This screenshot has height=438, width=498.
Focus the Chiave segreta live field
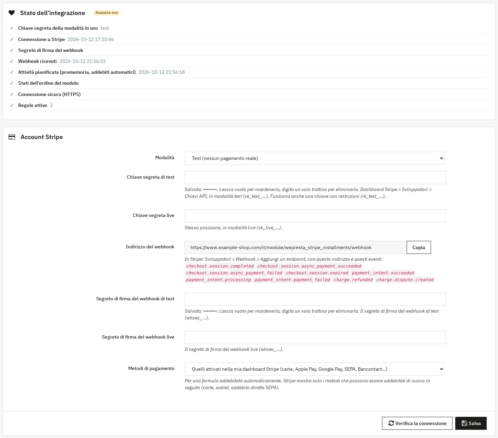click(x=315, y=216)
